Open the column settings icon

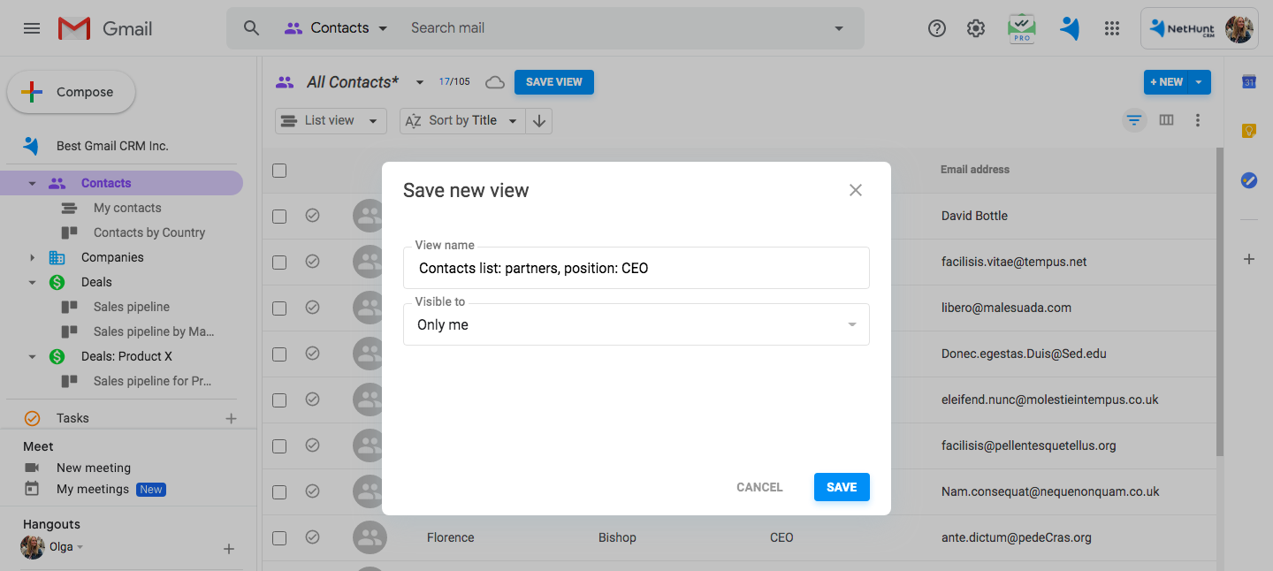tap(1166, 120)
